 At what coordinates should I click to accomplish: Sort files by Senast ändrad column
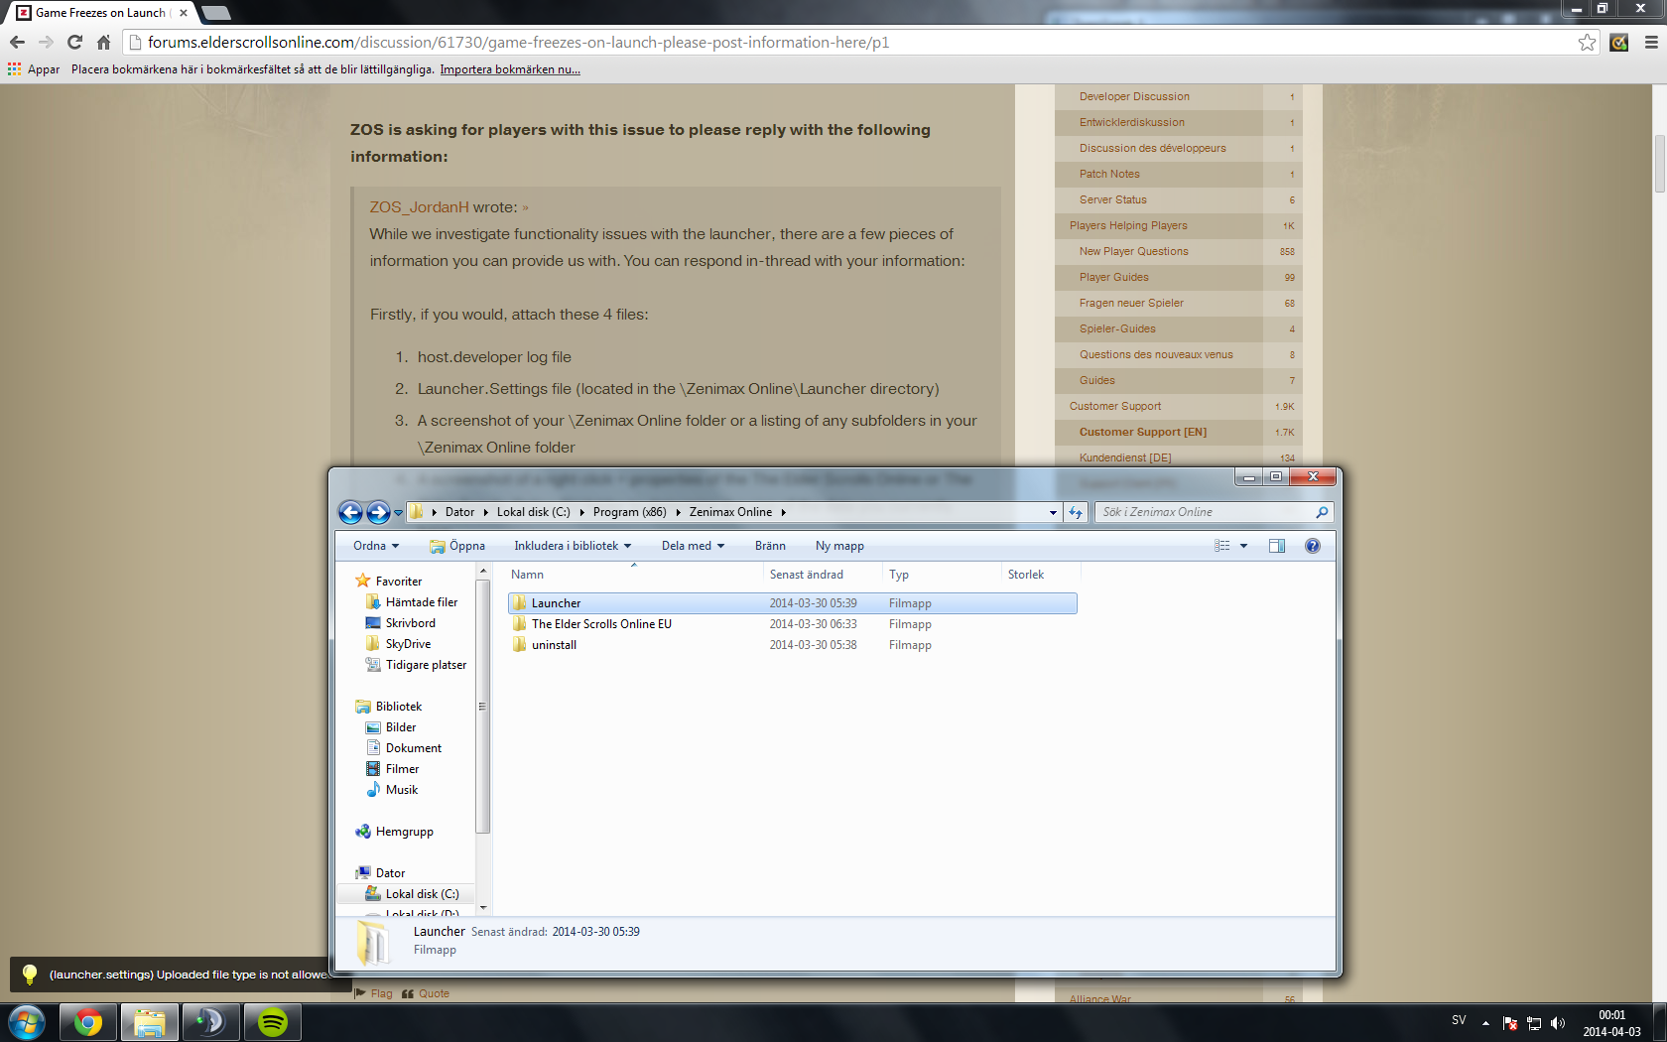tap(822, 575)
